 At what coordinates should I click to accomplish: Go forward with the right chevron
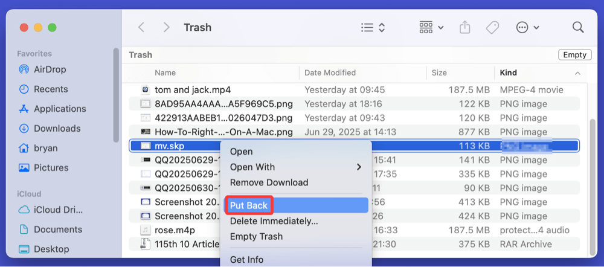coord(167,27)
